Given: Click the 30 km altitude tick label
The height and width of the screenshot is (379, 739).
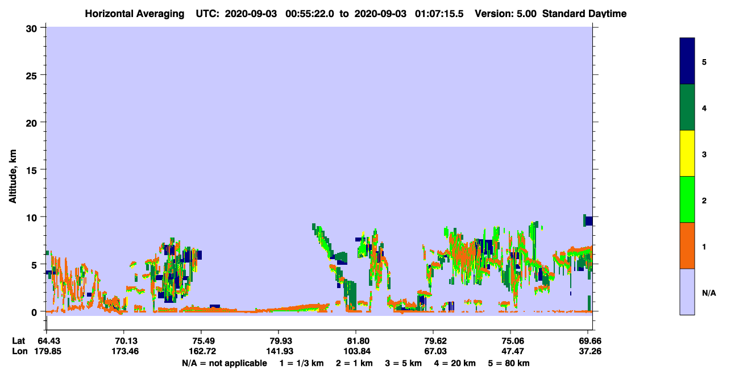Looking at the screenshot, I should (33, 28).
